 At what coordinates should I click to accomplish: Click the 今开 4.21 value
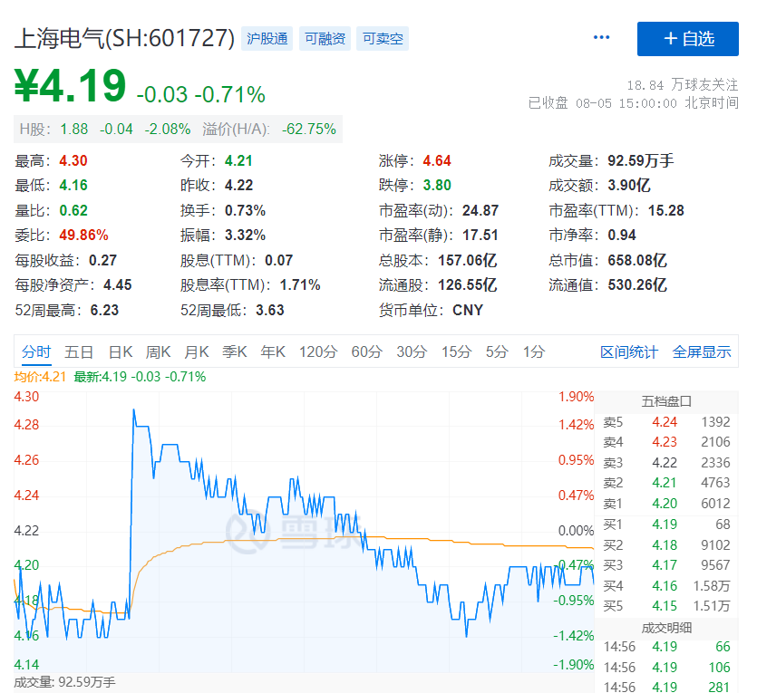point(238,160)
